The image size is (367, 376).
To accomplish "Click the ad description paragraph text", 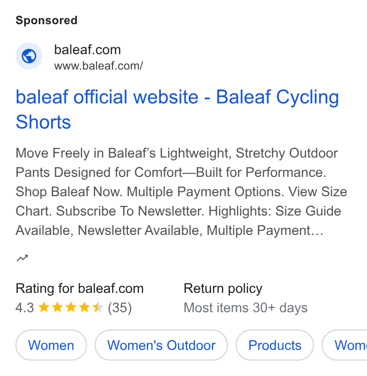I will pos(182,191).
